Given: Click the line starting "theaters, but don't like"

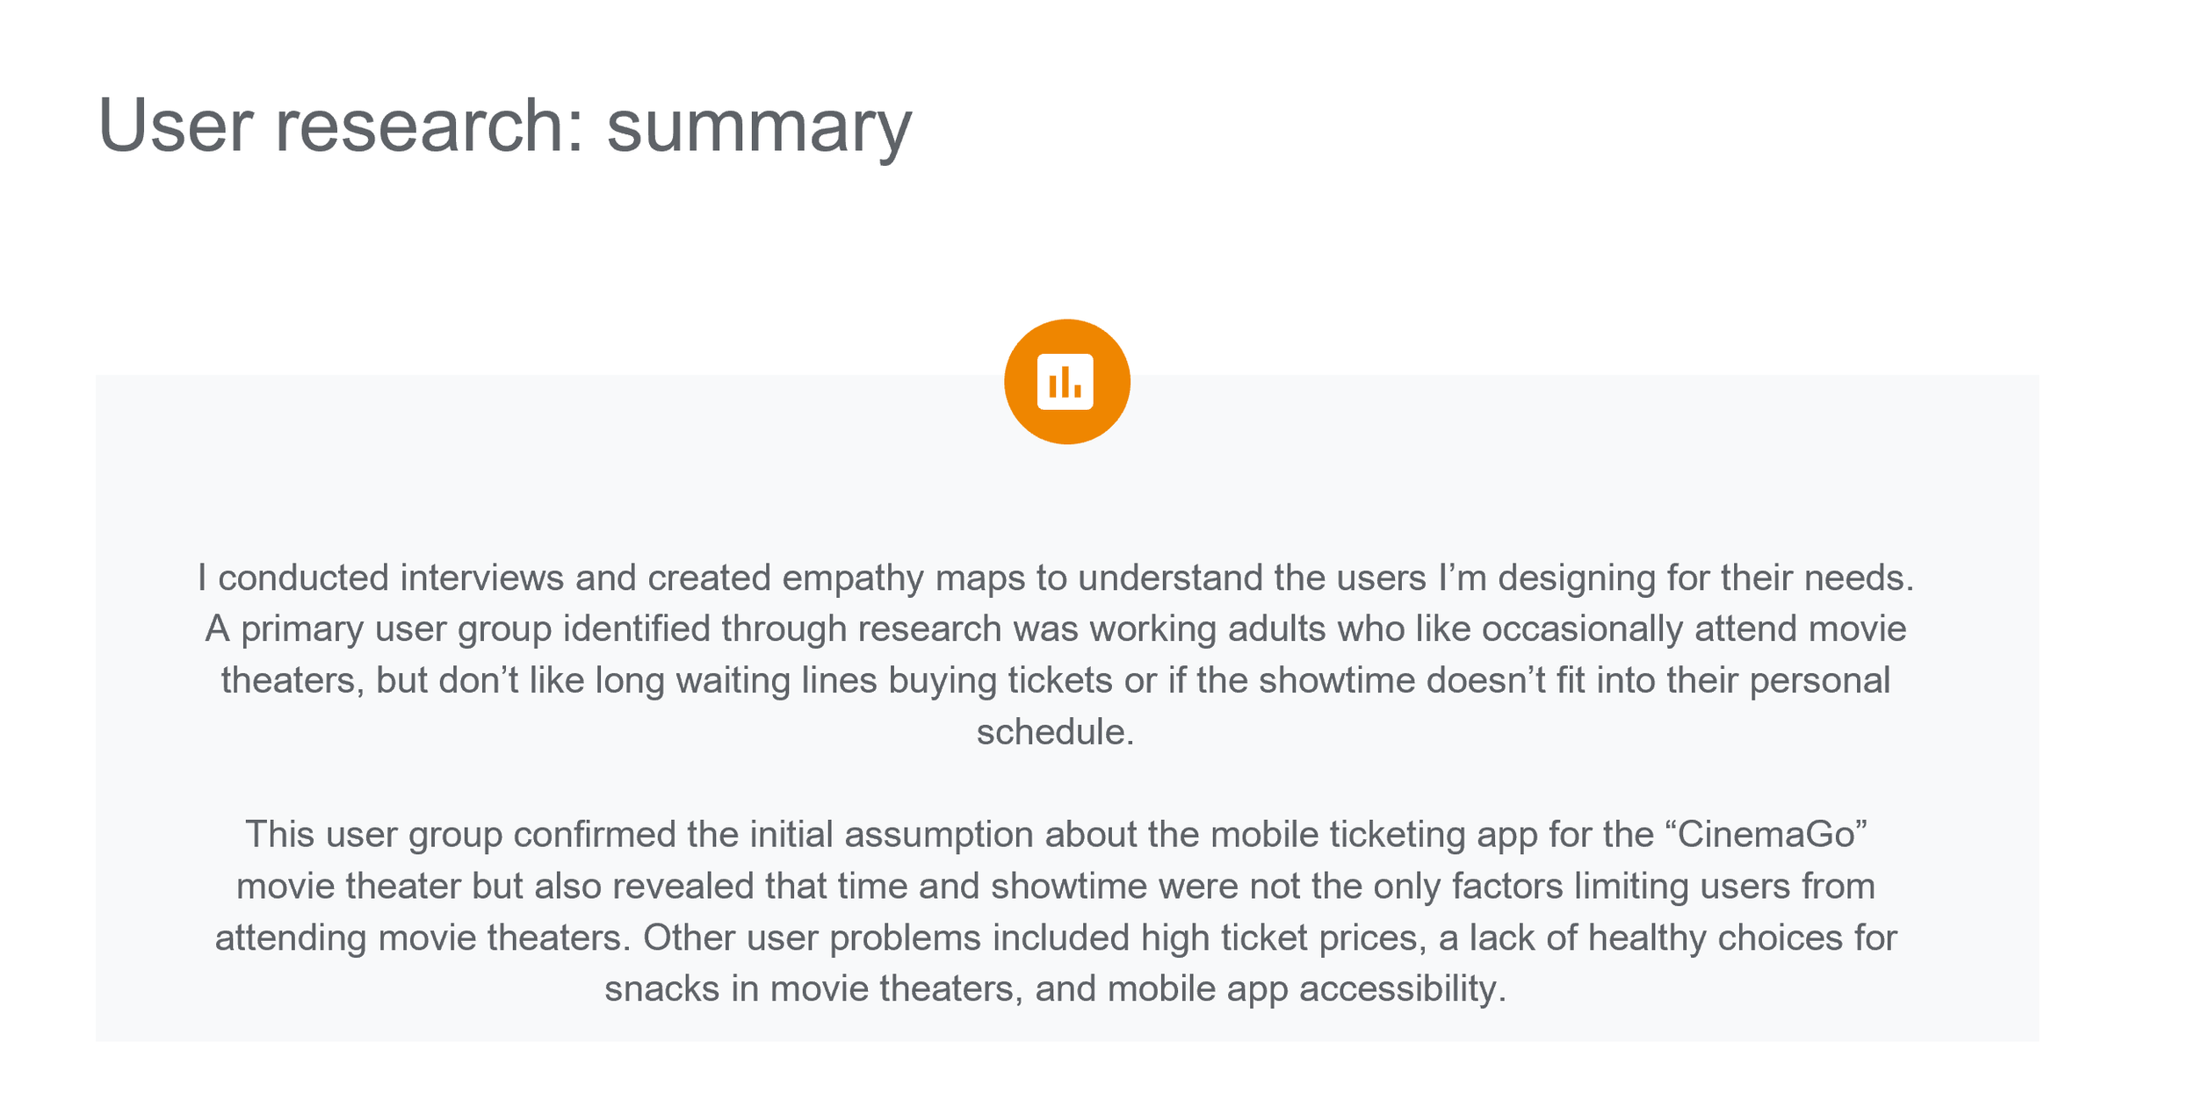Looking at the screenshot, I should coord(1056,681).
